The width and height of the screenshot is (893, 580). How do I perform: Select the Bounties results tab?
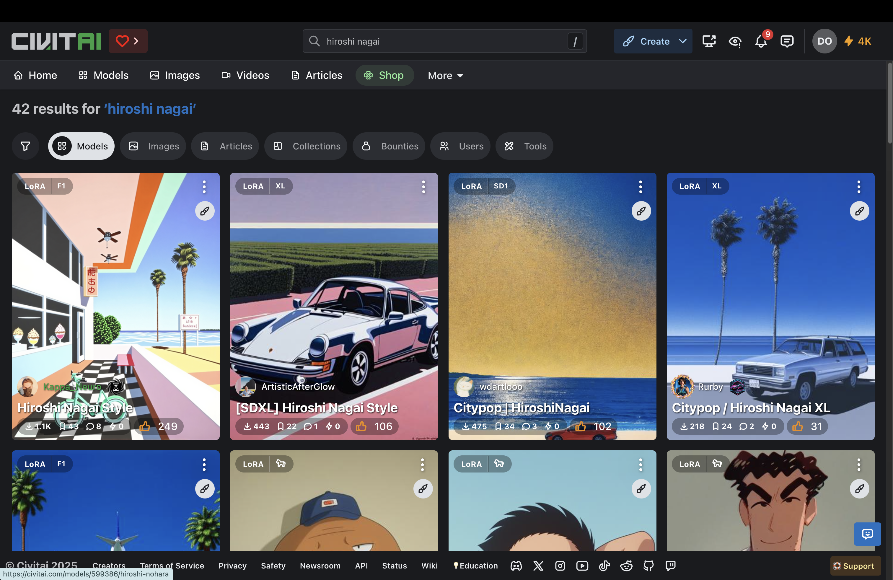(x=389, y=146)
